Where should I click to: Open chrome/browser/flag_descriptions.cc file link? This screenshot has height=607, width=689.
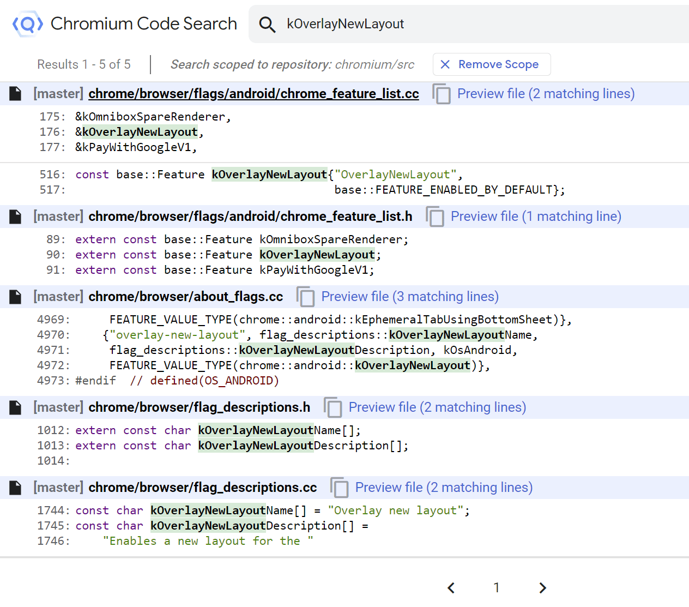click(x=202, y=488)
